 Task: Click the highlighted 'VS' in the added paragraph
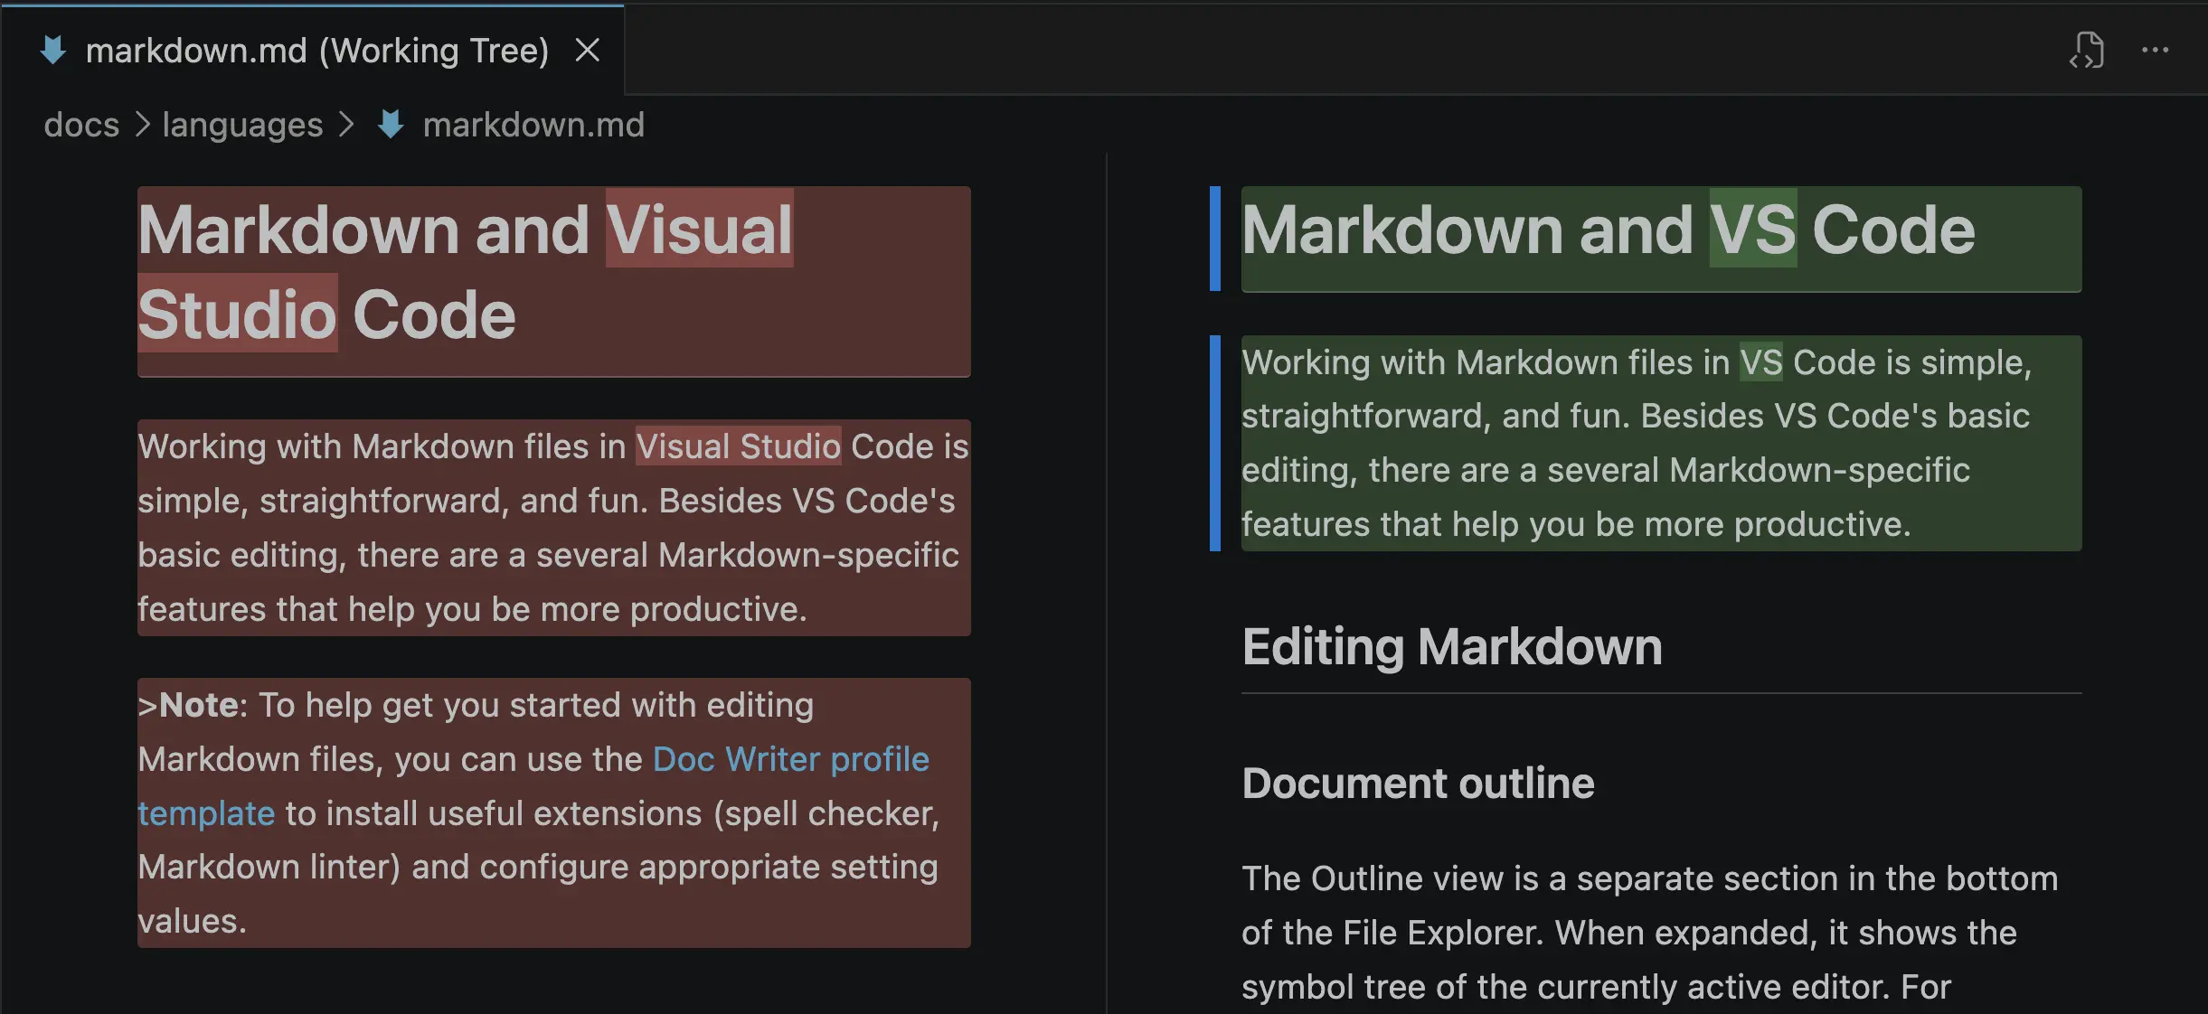(1761, 362)
